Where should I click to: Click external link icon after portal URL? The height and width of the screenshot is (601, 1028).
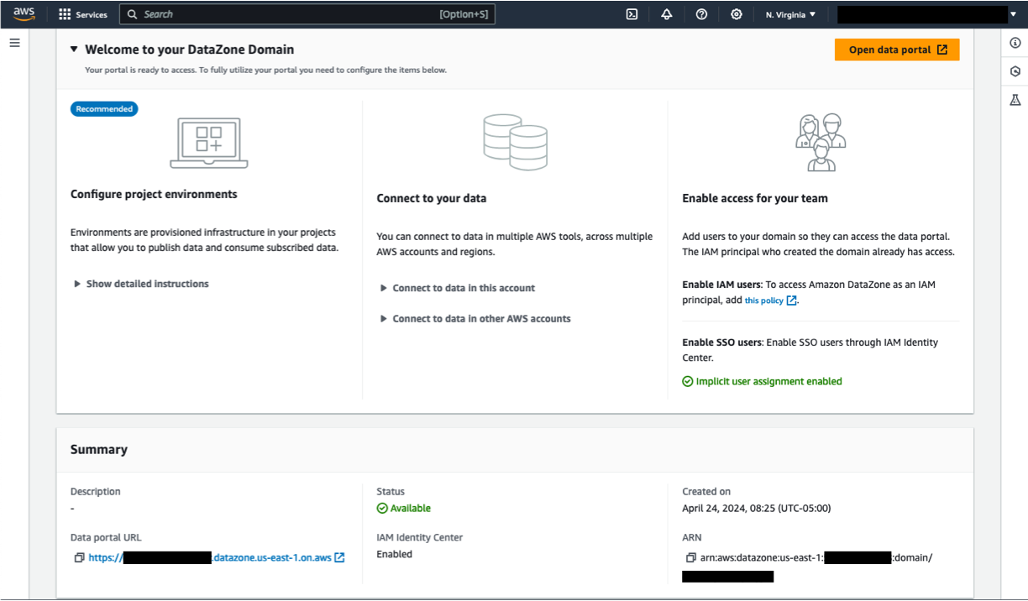click(x=339, y=557)
